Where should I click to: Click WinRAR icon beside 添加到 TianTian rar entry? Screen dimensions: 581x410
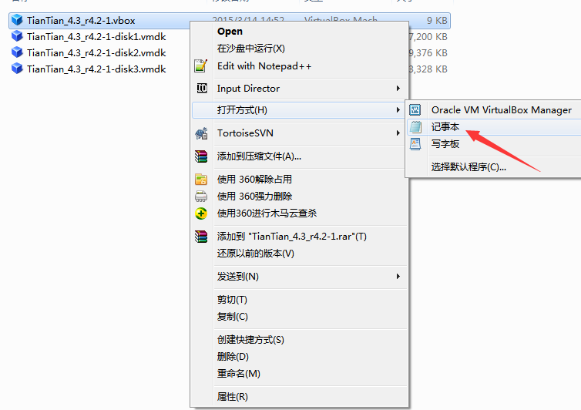click(201, 236)
